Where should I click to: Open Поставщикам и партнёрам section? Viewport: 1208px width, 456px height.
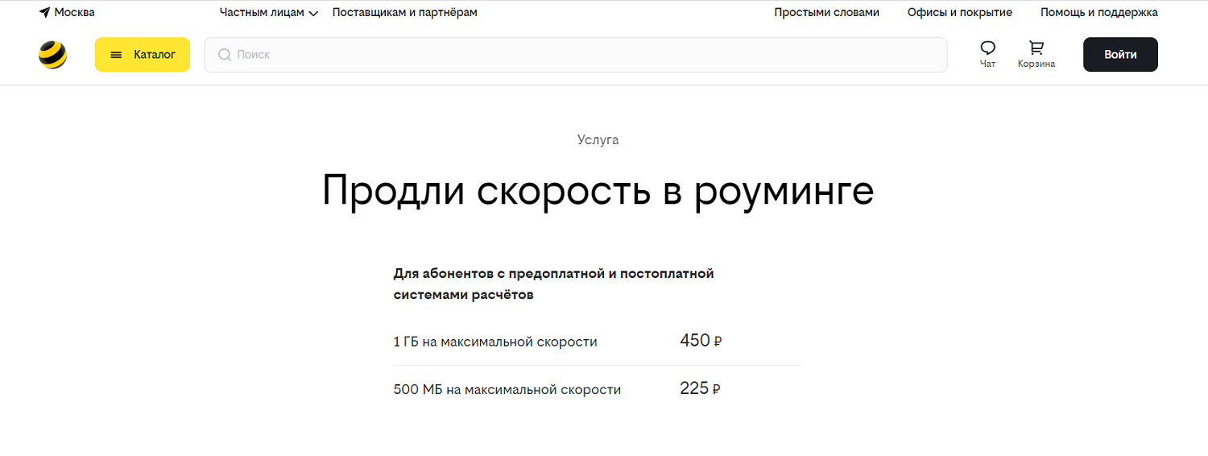point(404,13)
